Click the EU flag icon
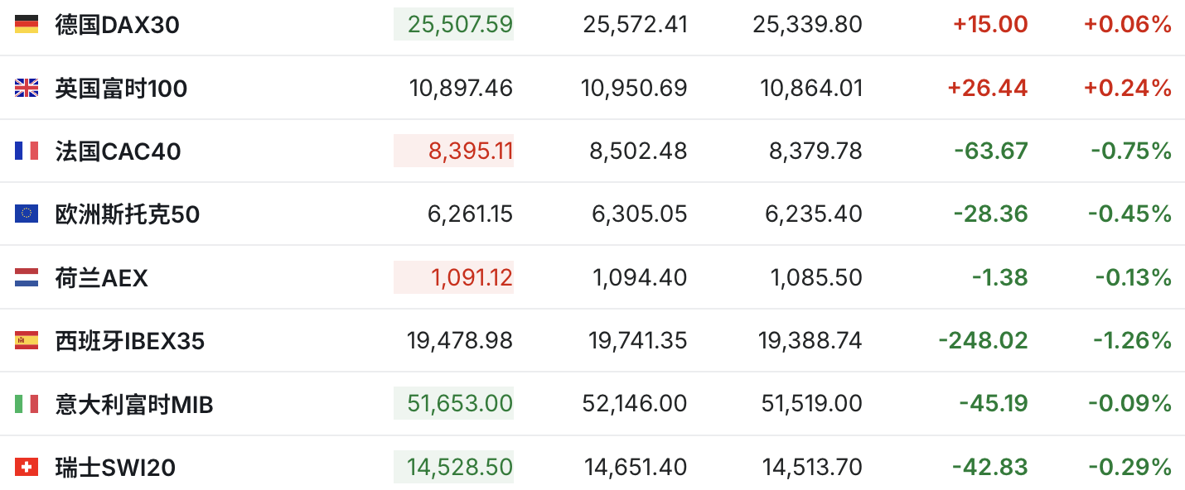 coord(27,214)
